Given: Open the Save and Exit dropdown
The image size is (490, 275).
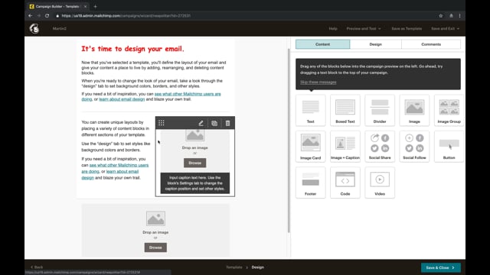Looking at the screenshot, I should [x=445, y=28].
